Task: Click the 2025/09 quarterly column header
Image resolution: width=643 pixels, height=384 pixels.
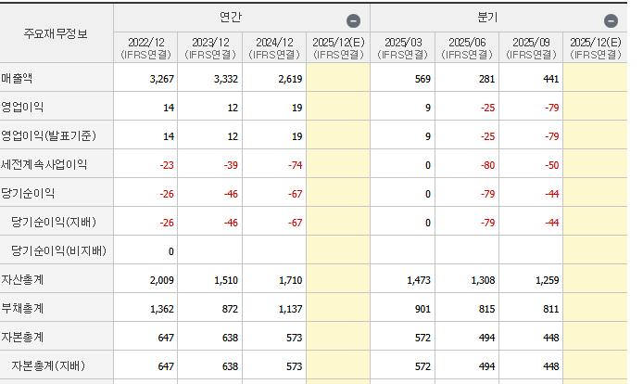Action: 531,48
